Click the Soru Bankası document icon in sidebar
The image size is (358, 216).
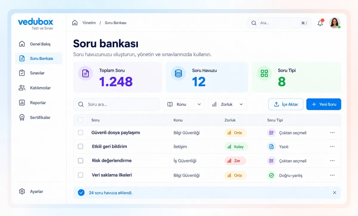point(22,58)
